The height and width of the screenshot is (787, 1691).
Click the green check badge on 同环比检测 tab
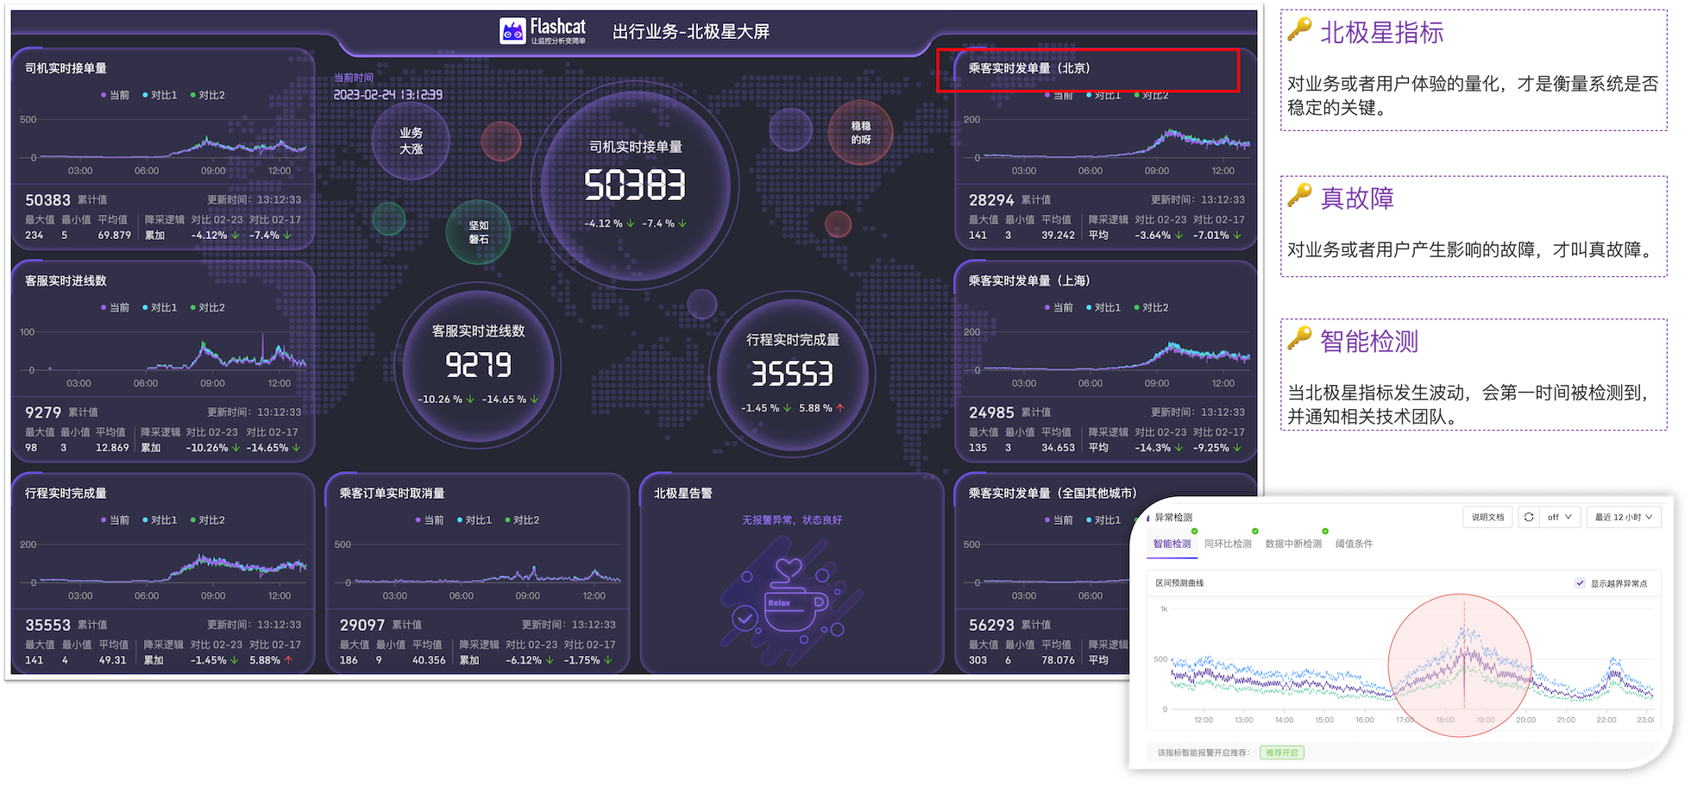pos(1255,532)
